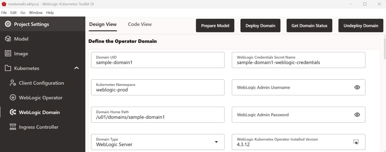Click the Ingress Controller icon
The height and width of the screenshot is (152, 386).
click(x=13, y=127)
